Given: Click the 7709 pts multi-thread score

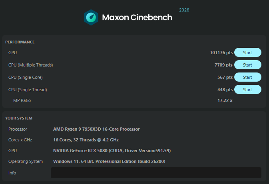Looking at the screenshot, I should tap(223, 65).
